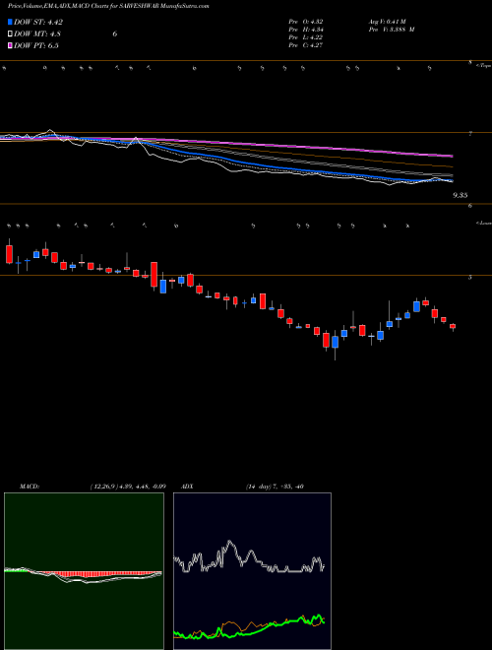Viewport: 492px width, 650px height.
Task: Click the MACD (12,26,9) values text
Action: coord(128,487)
